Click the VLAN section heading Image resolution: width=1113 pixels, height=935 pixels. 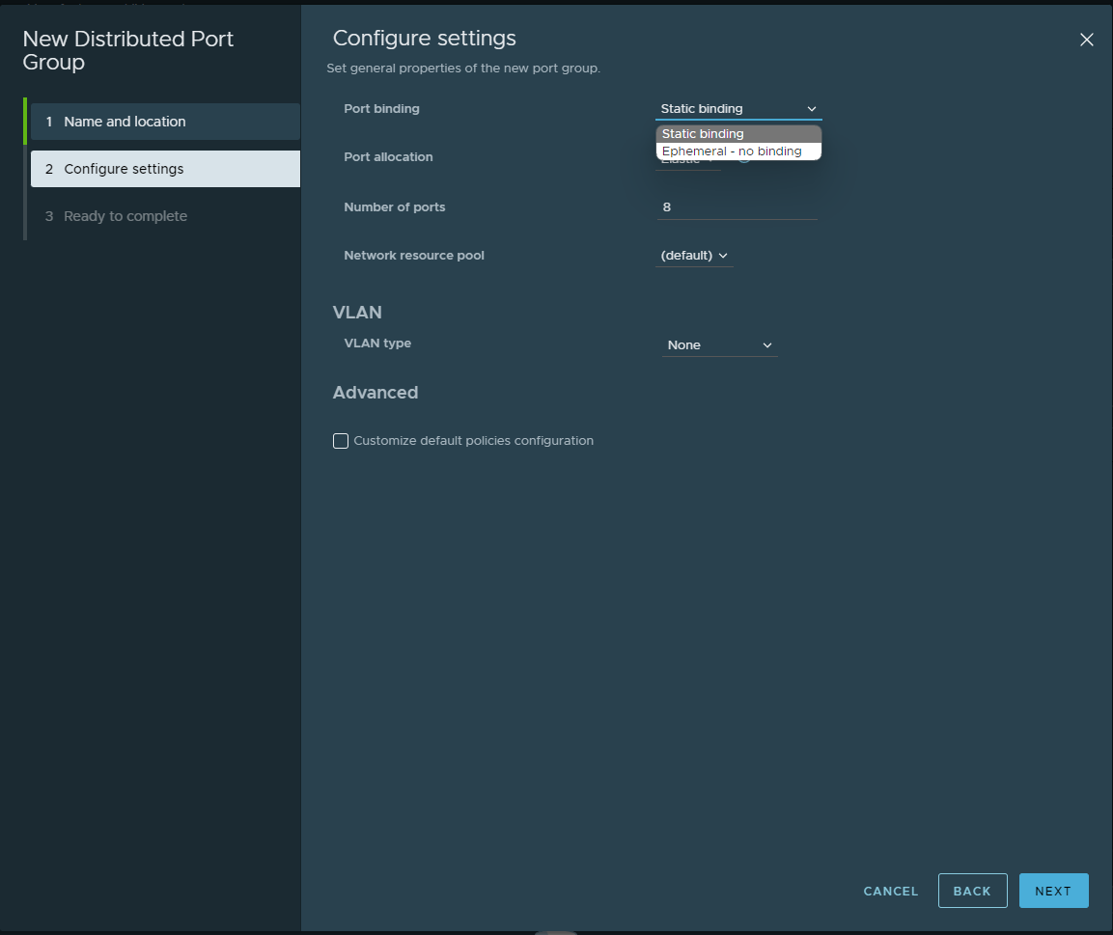tap(357, 312)
